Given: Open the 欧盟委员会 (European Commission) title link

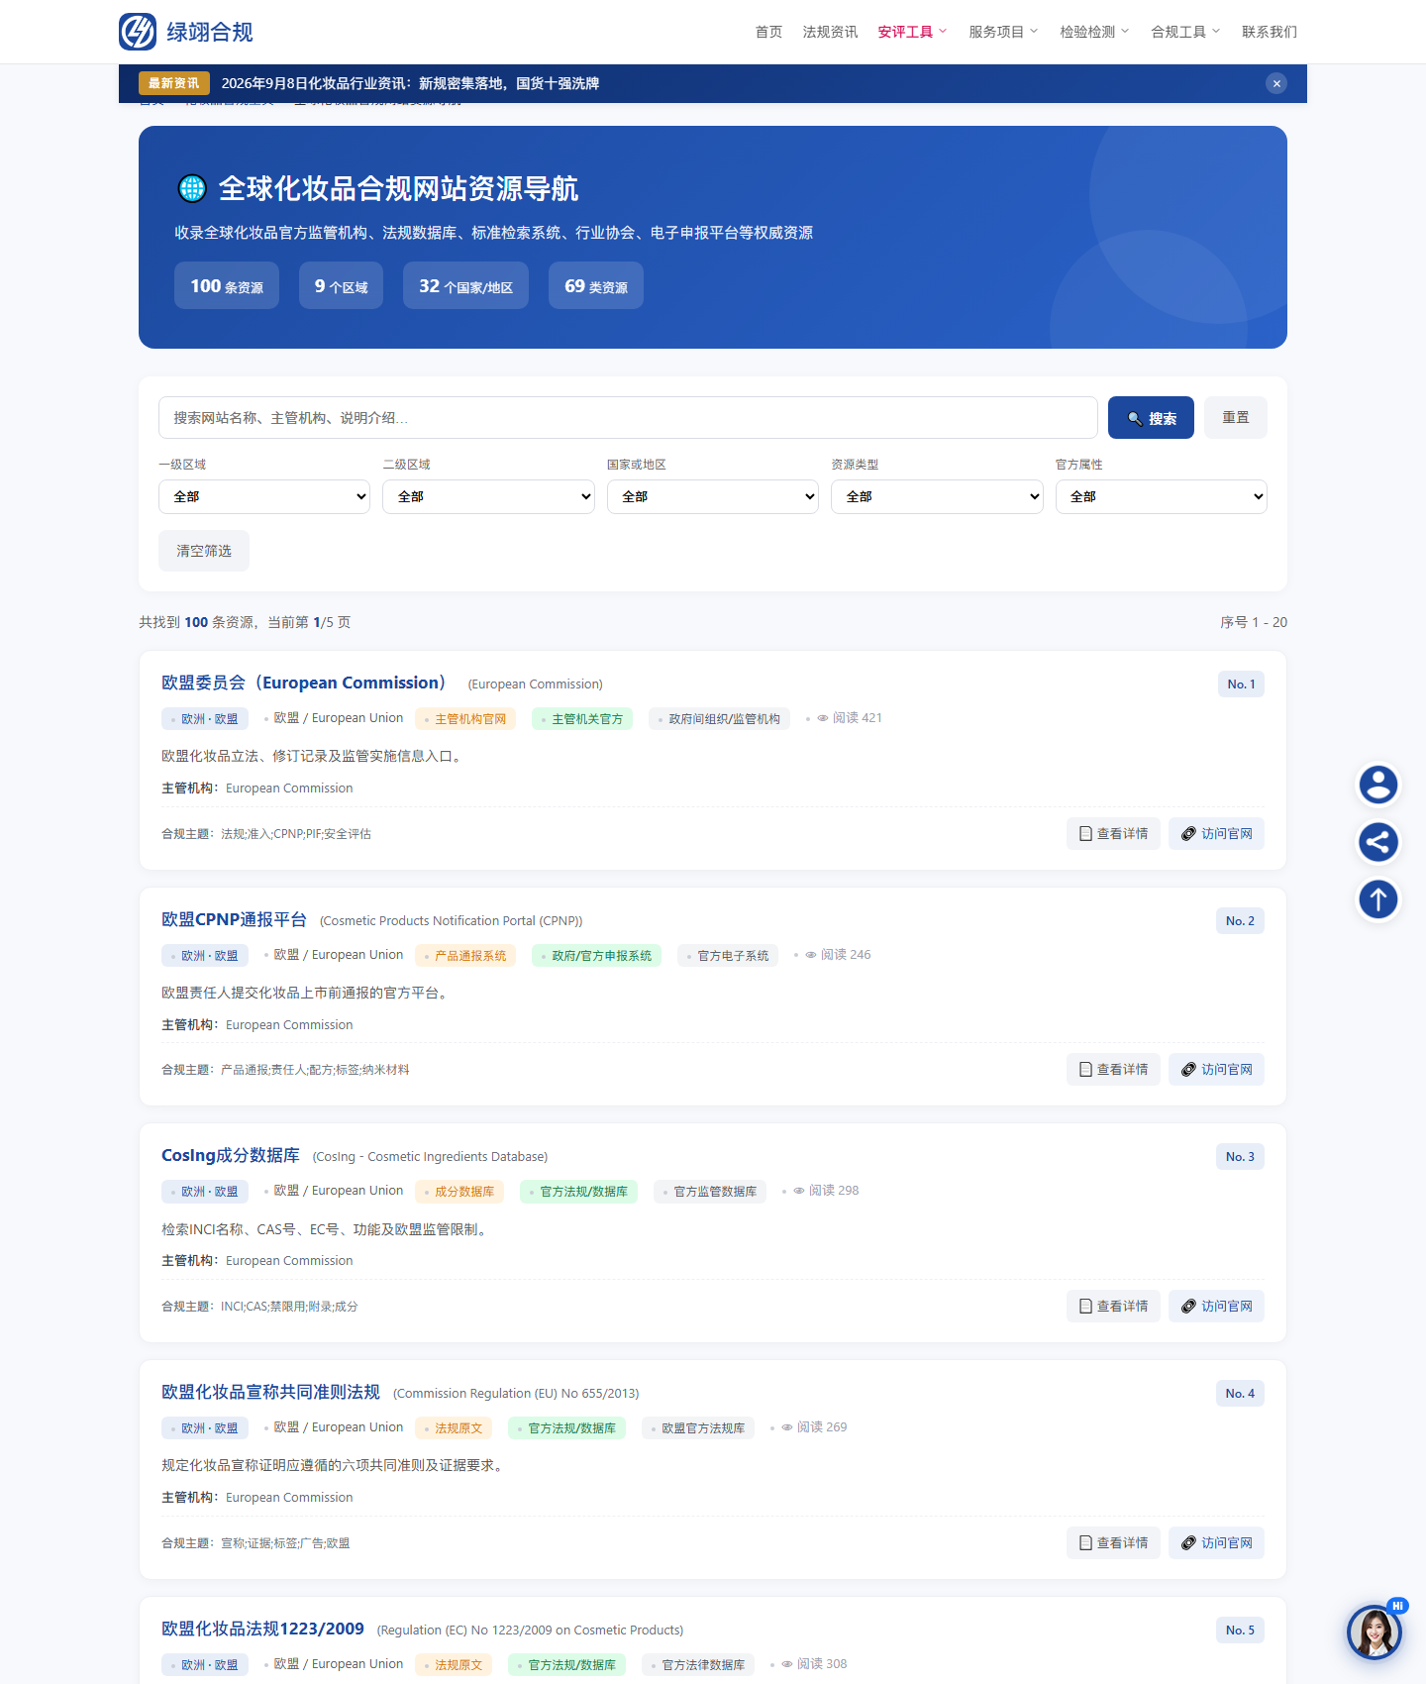Looking at the screenshot, I should [303, 683].
